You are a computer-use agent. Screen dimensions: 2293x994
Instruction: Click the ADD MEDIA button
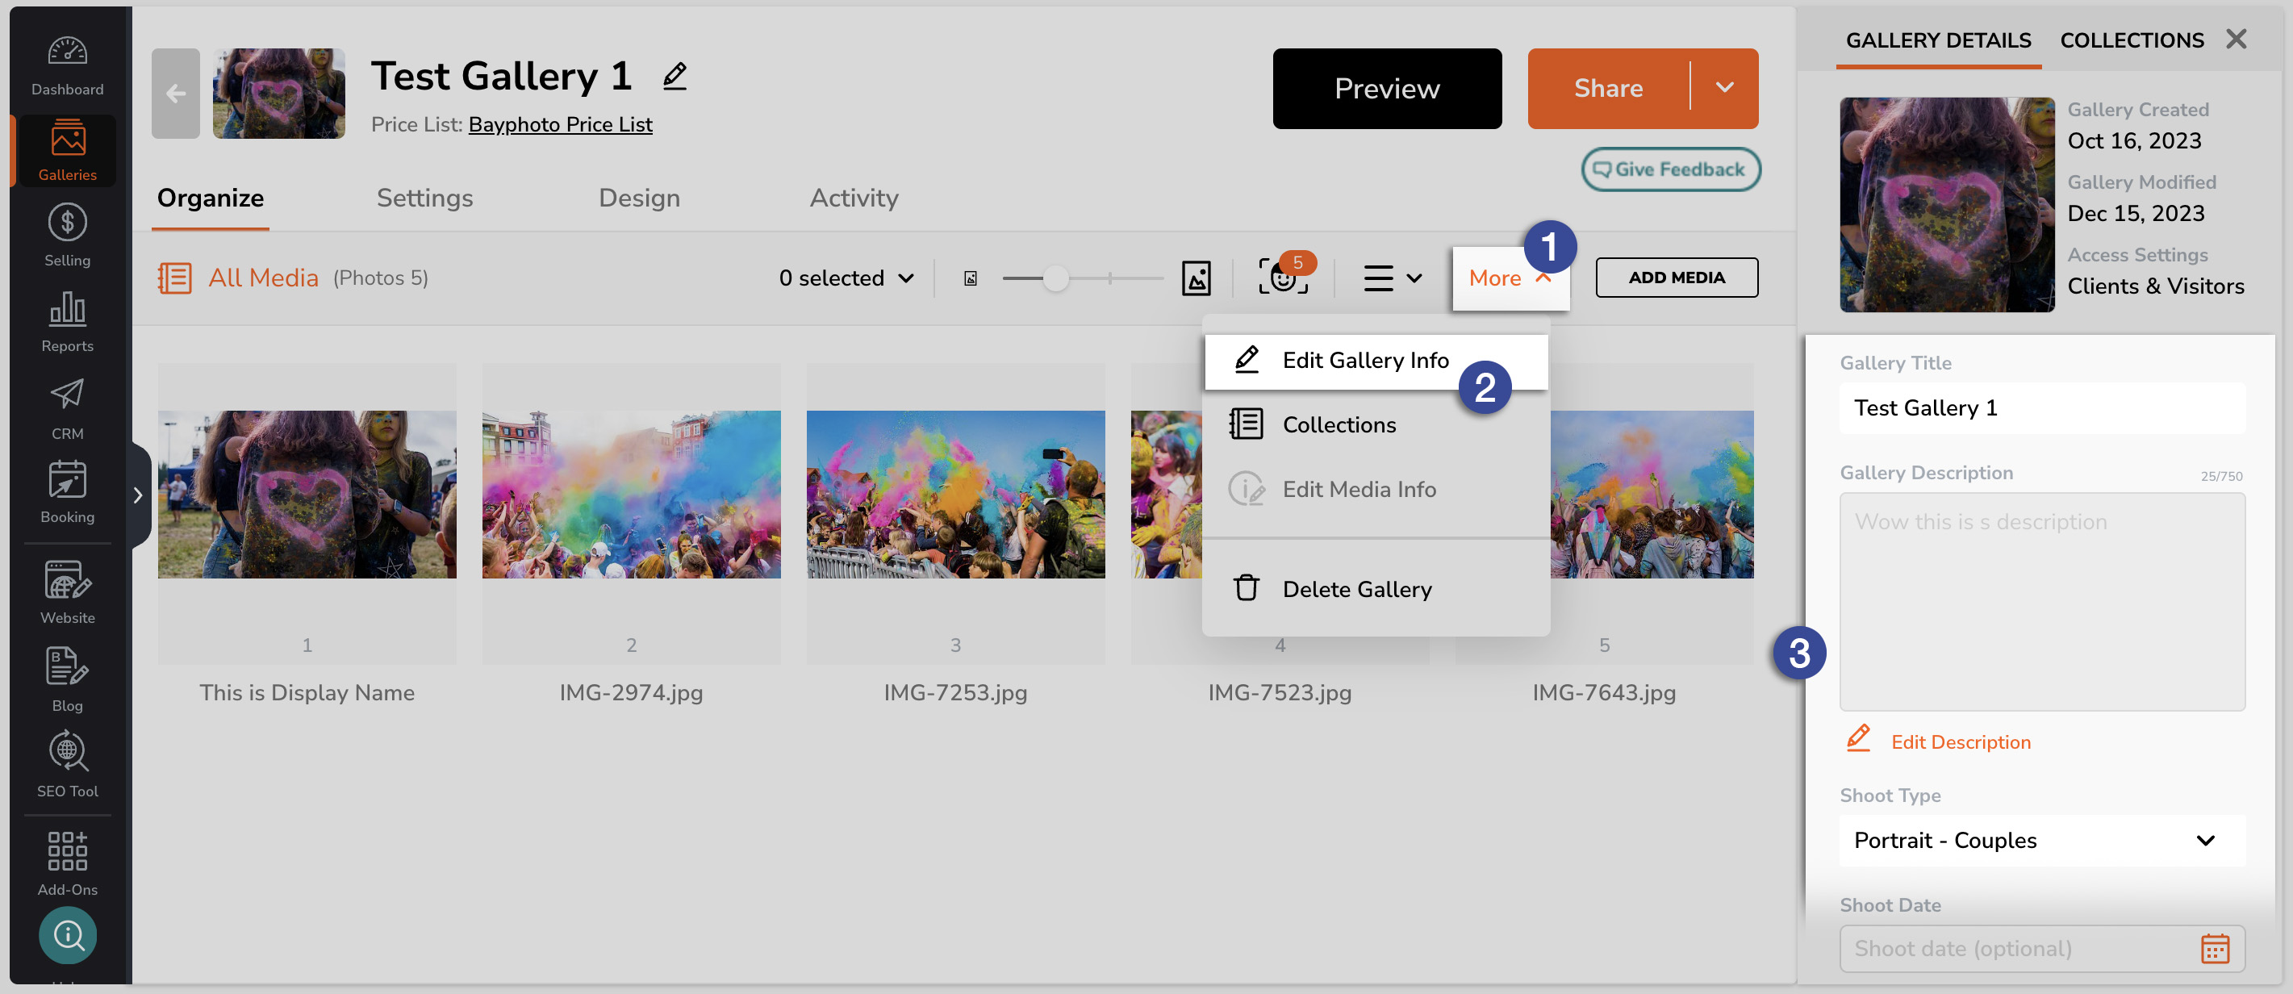coord(1676,278)
